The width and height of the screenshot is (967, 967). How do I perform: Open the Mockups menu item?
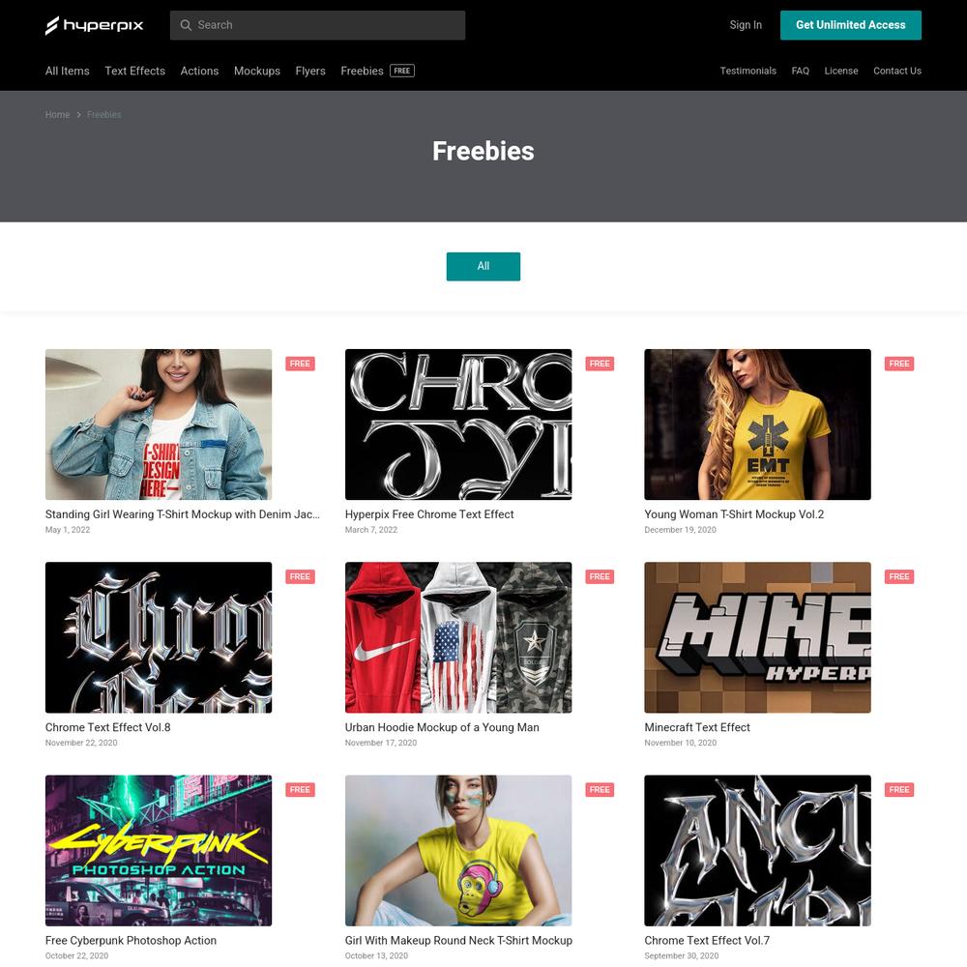click(257, 71)
